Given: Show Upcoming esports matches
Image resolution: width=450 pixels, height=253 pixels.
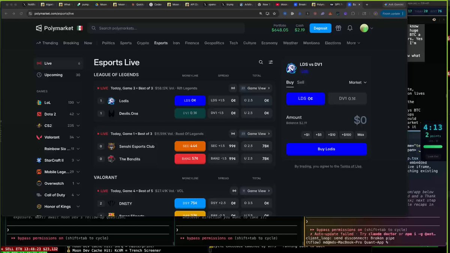Looking at the screenshot, I should [58, 75].
